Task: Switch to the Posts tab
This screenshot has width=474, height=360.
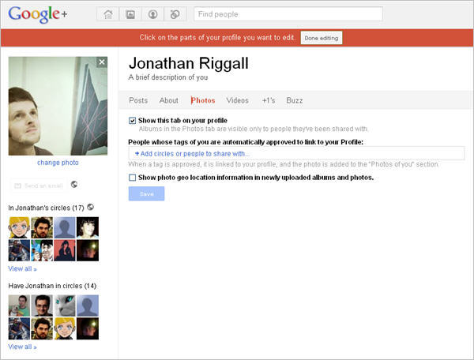Action: click(x=138, y=100)
